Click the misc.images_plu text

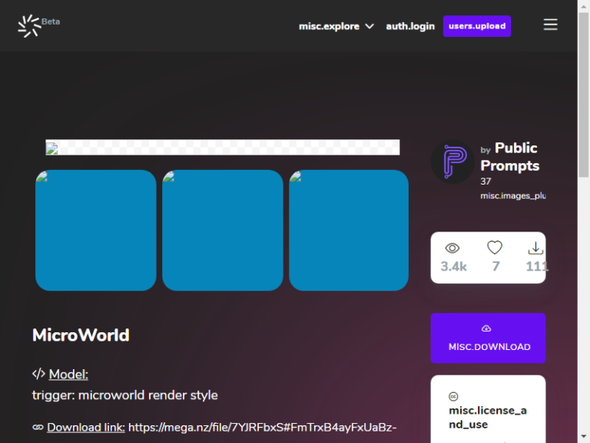513,196
